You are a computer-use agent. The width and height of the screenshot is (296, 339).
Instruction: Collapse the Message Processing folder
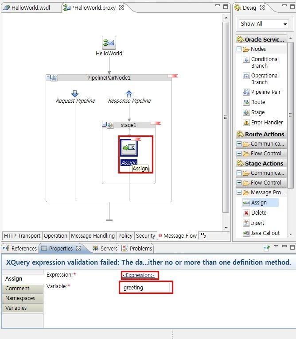click(239, 192)
